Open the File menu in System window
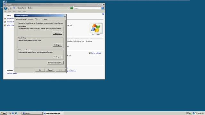This screenshot has height=115, width=205. coord(5,11)
